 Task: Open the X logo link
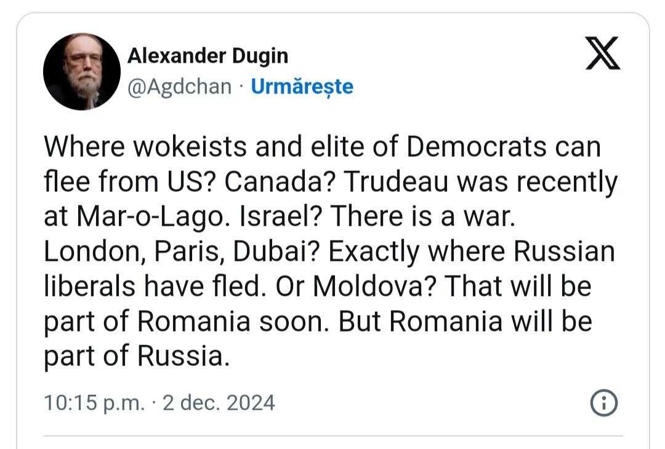point(603,53)
